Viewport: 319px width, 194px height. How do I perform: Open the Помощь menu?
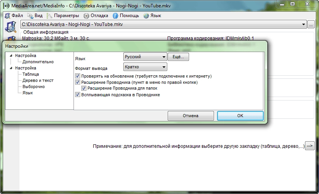(x=129, y=16)
